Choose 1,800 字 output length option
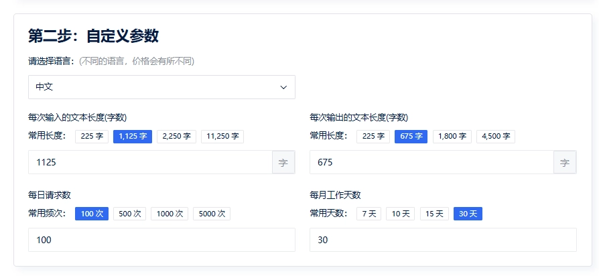599x276 pixels. pyautogui.click(x=452, y=137)
